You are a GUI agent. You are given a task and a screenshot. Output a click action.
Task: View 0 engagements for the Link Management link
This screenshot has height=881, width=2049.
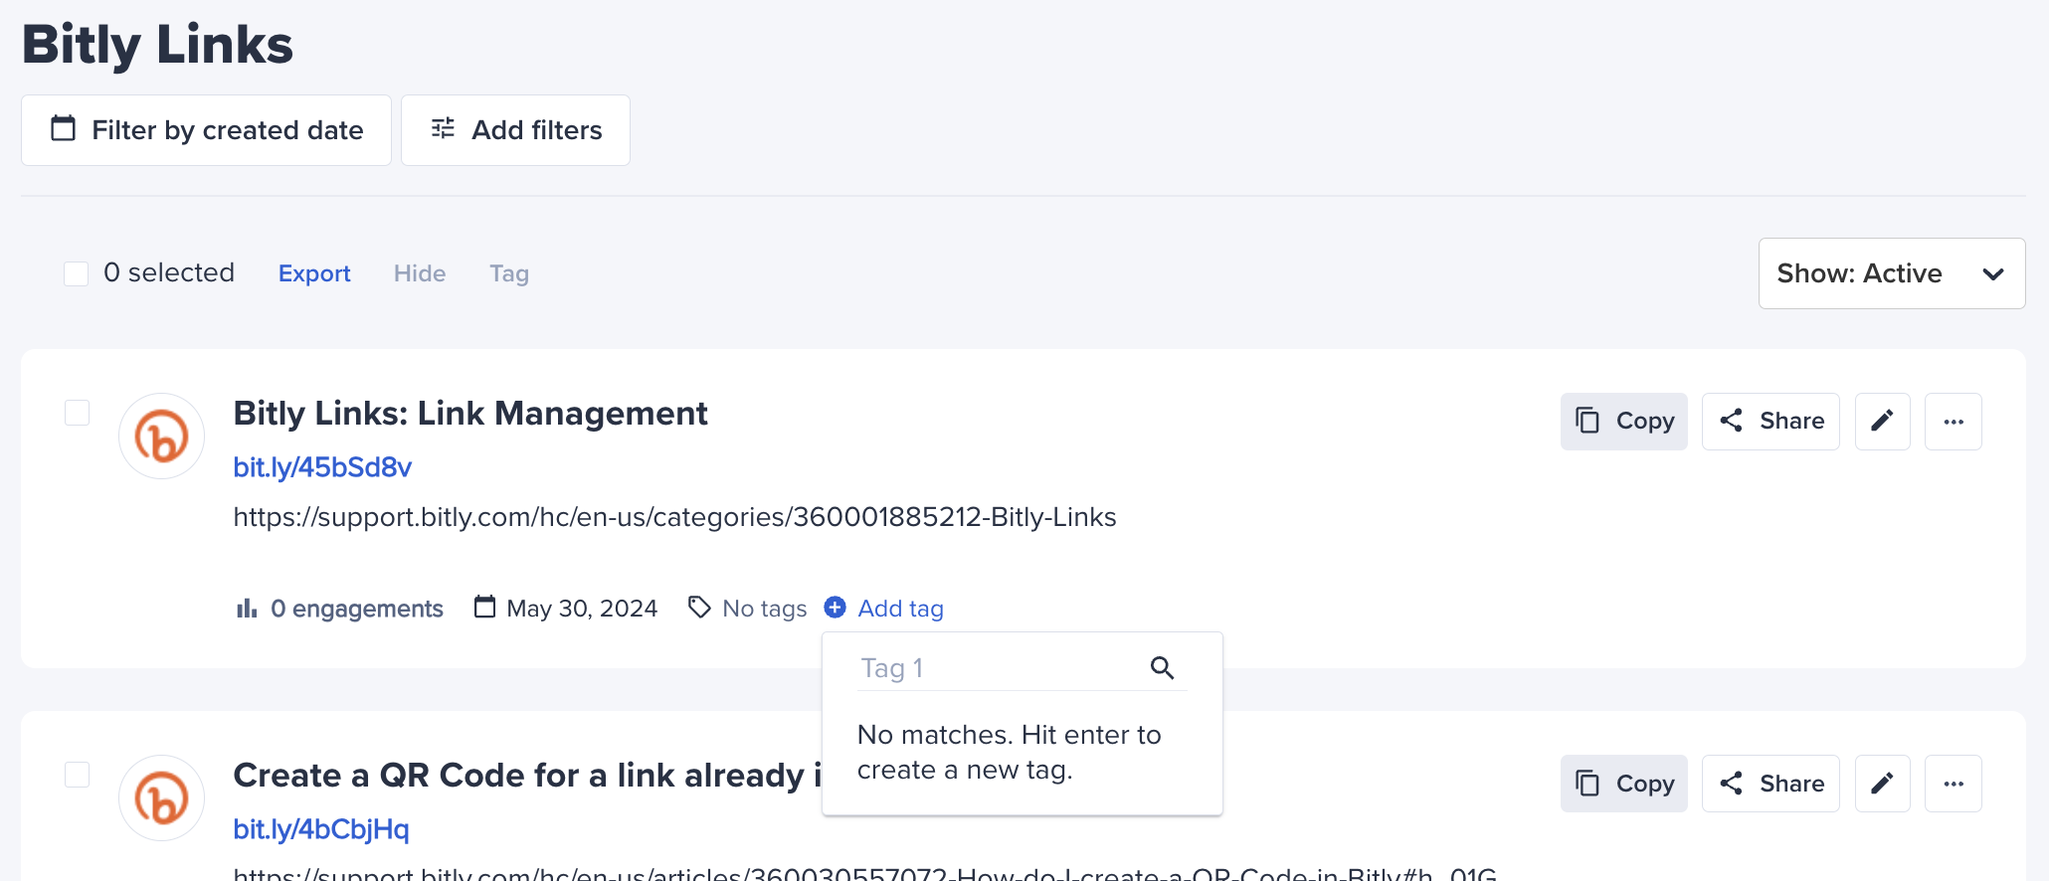click(339, 608)
